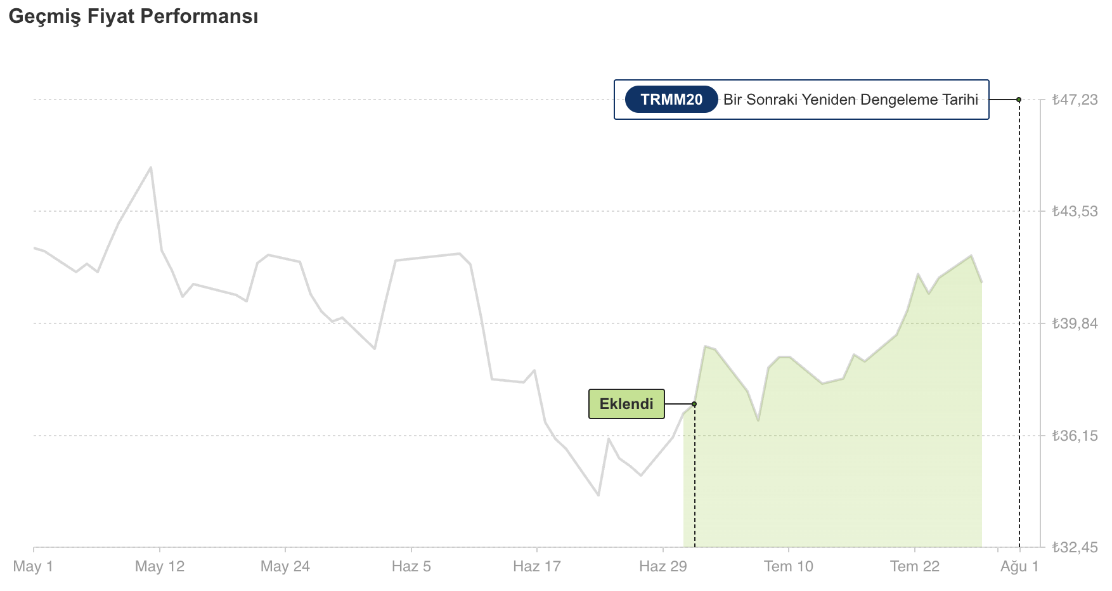This screenshot has width=1112, height=591.
Task: Click the Ağu 1 date label
Action: [x=1019, y=566]
